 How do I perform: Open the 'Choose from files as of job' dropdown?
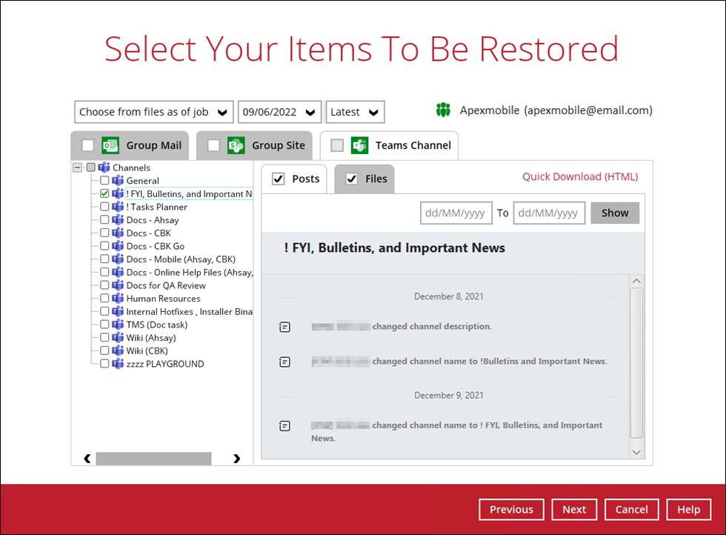tap(153, 112)
